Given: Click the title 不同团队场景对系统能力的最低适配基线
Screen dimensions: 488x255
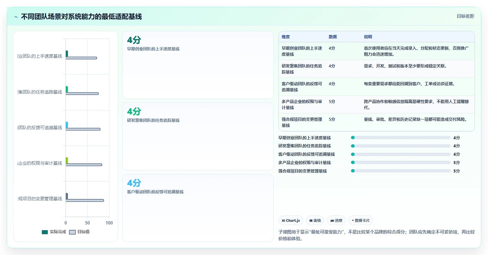Looking at the screenshot, I should [81, 16].
